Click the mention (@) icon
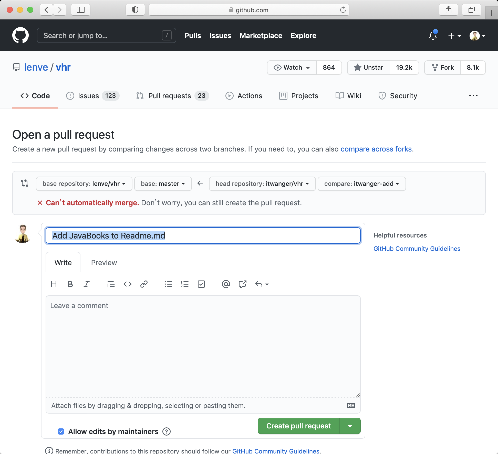This screenshot has width=498, height=454. (x=226, y=284)
